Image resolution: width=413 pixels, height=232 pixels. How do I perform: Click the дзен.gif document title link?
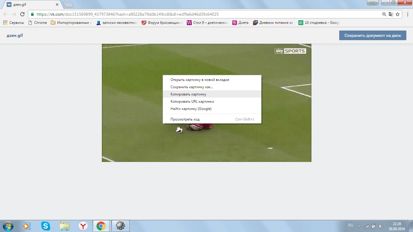[15, 35]
